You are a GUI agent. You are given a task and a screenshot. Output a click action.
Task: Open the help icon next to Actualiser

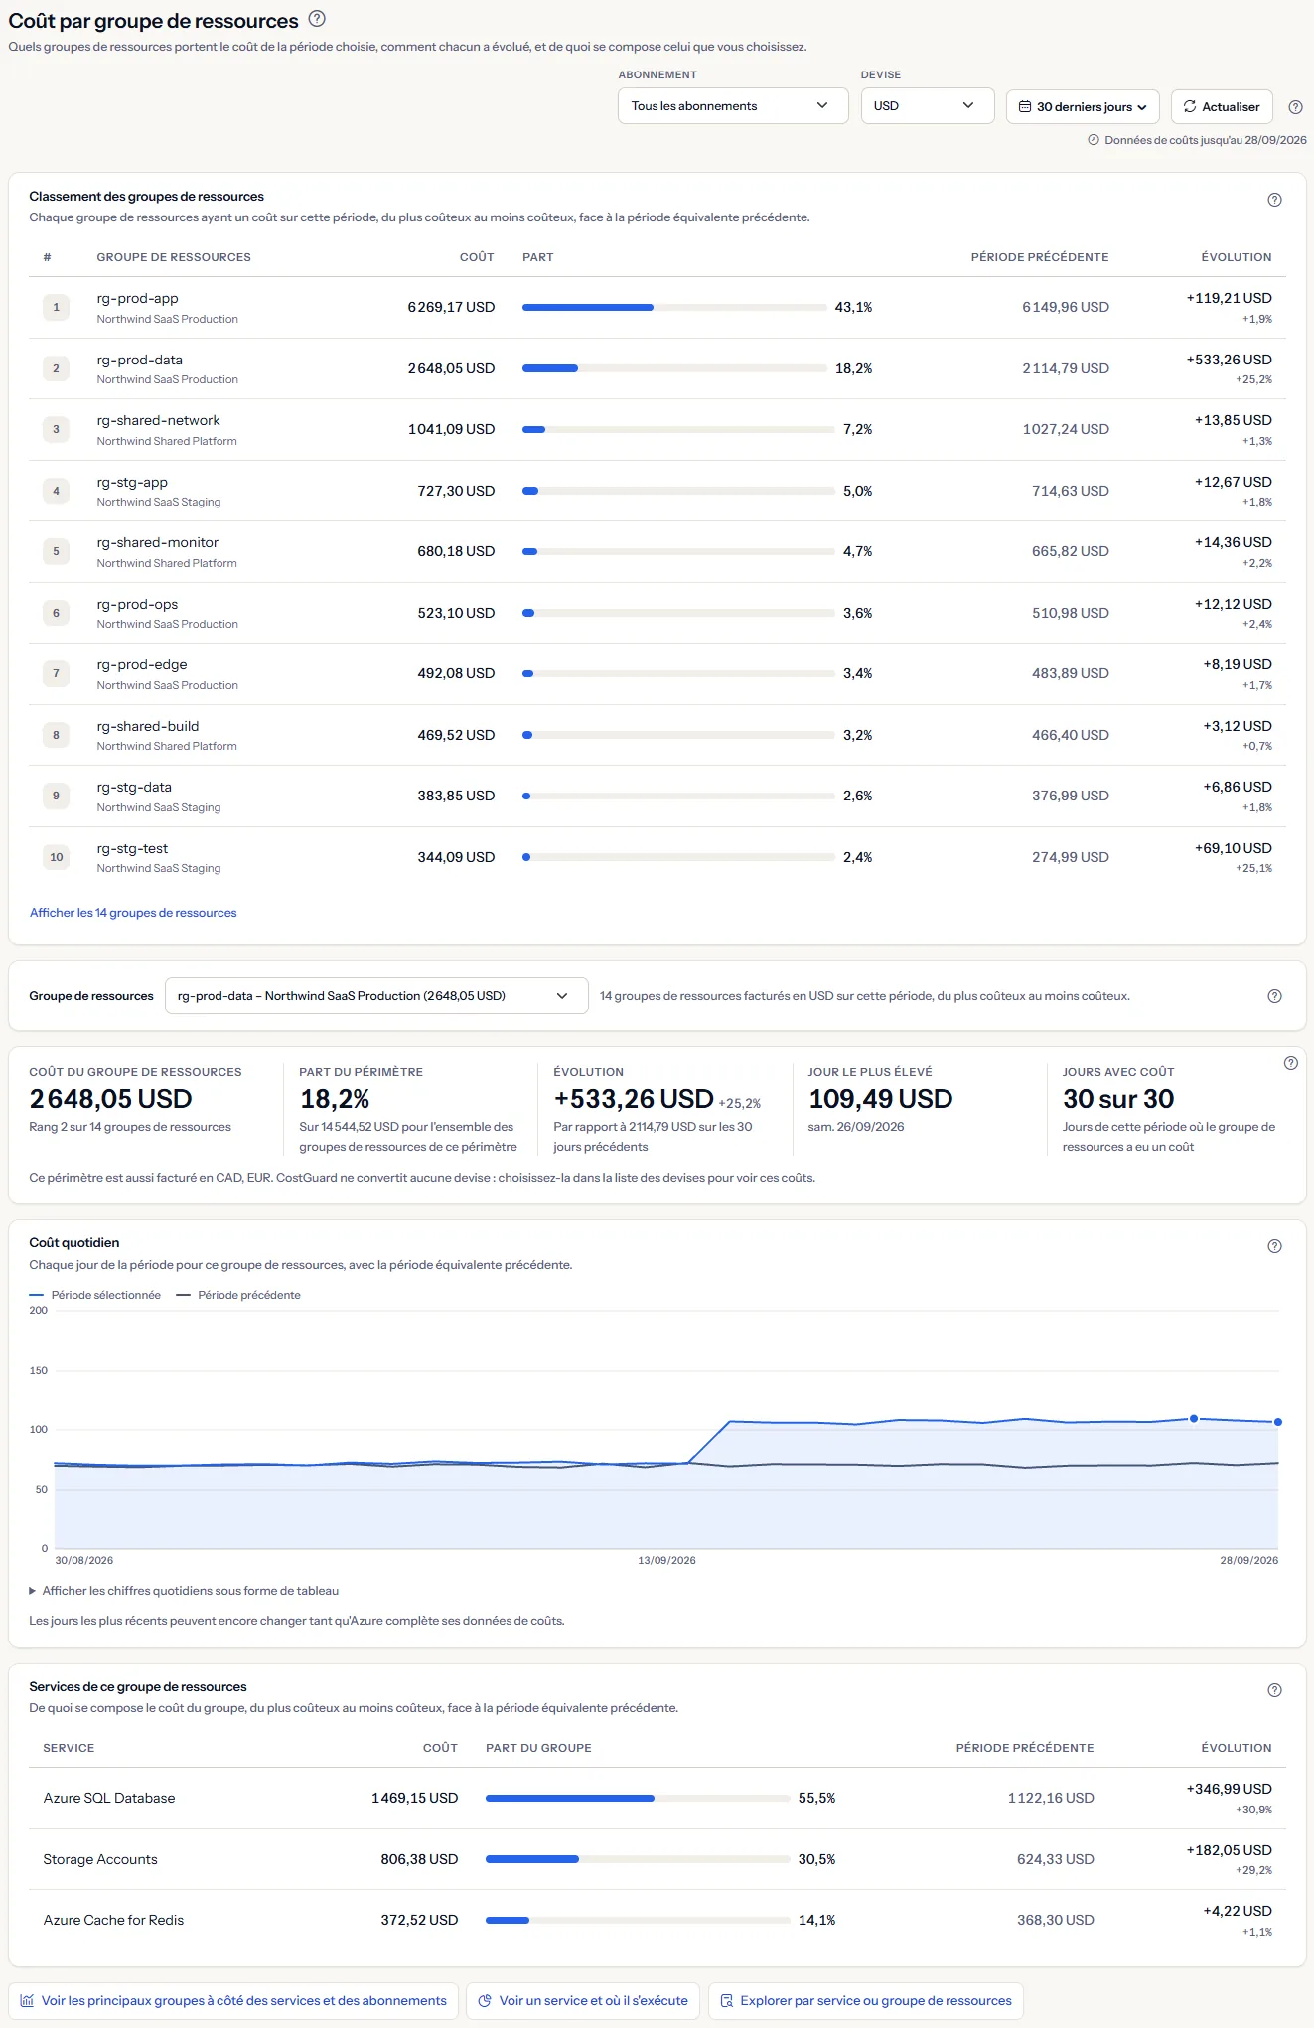1295,107
